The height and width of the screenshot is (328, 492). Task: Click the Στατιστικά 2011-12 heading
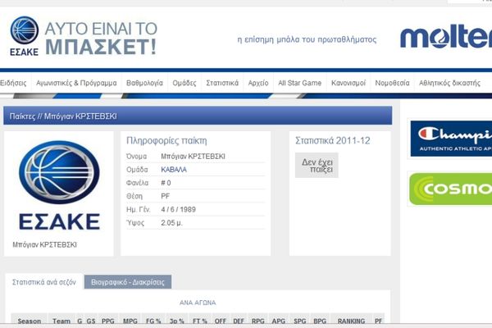pyautogui.click(x=333, y=140)
